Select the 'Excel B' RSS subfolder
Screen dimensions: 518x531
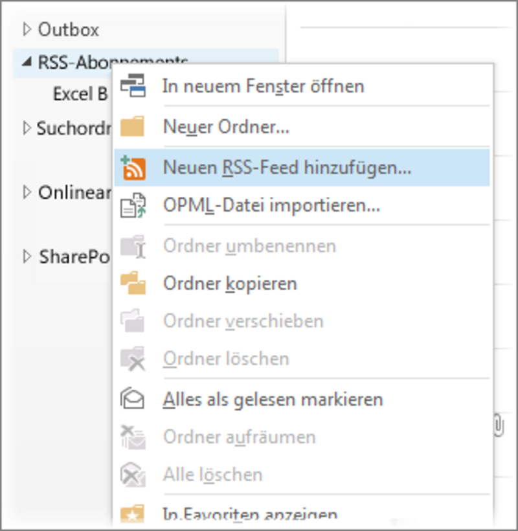point(80,93)
